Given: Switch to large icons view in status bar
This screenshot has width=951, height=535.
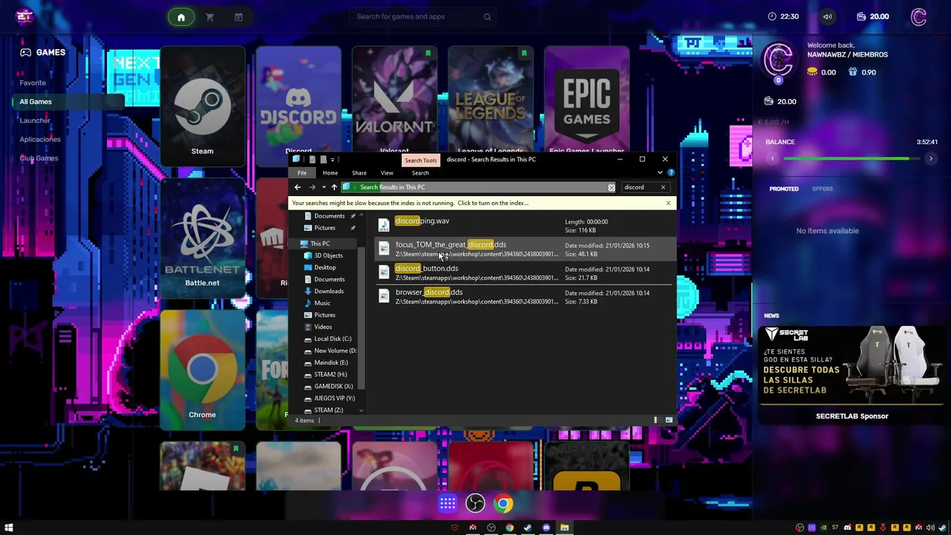Looking at the screenshot, I should pyautogui.click(x=669, y=421).
